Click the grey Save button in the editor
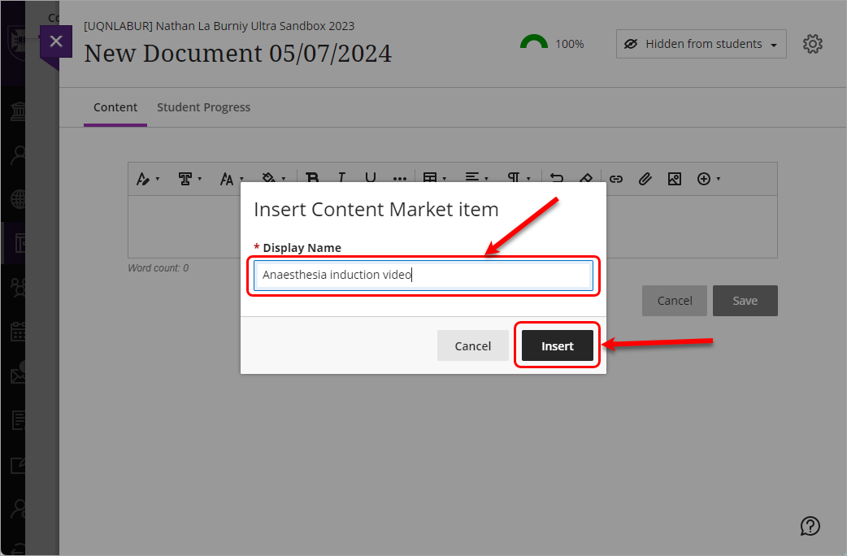This screenshot has height=556, width=847. pos(745,301)
